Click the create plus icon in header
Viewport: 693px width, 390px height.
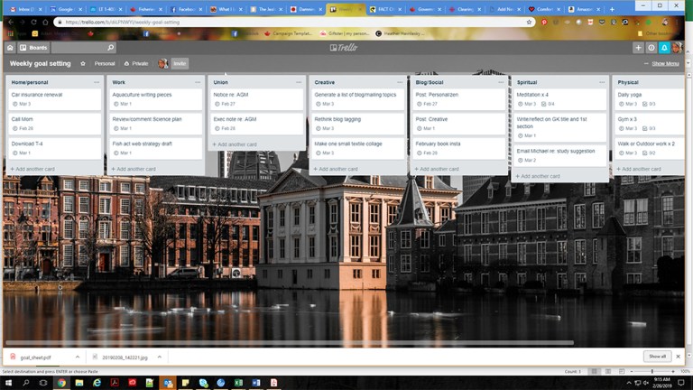[639, 48]
